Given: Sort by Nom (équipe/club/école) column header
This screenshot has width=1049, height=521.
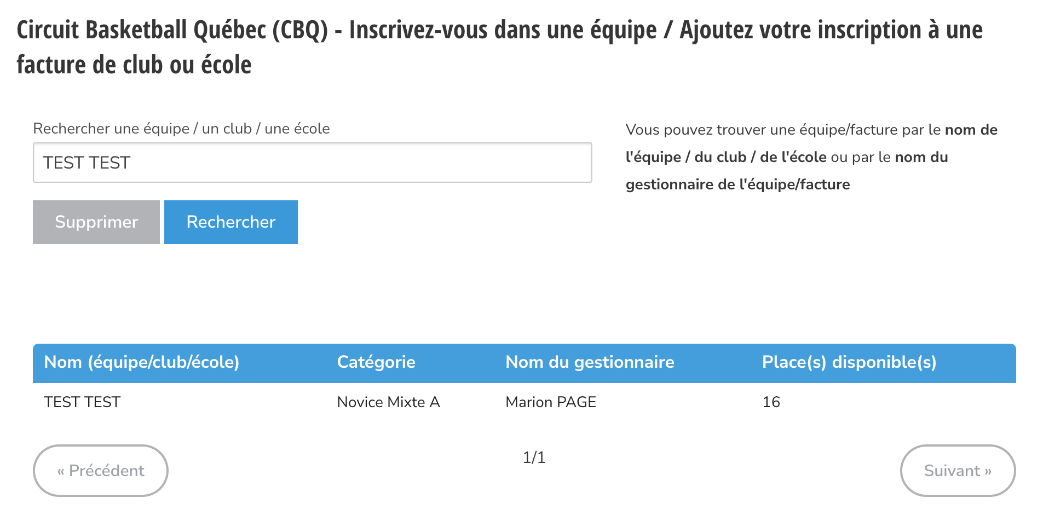Looking at the screenshot, I should point(141,362).
